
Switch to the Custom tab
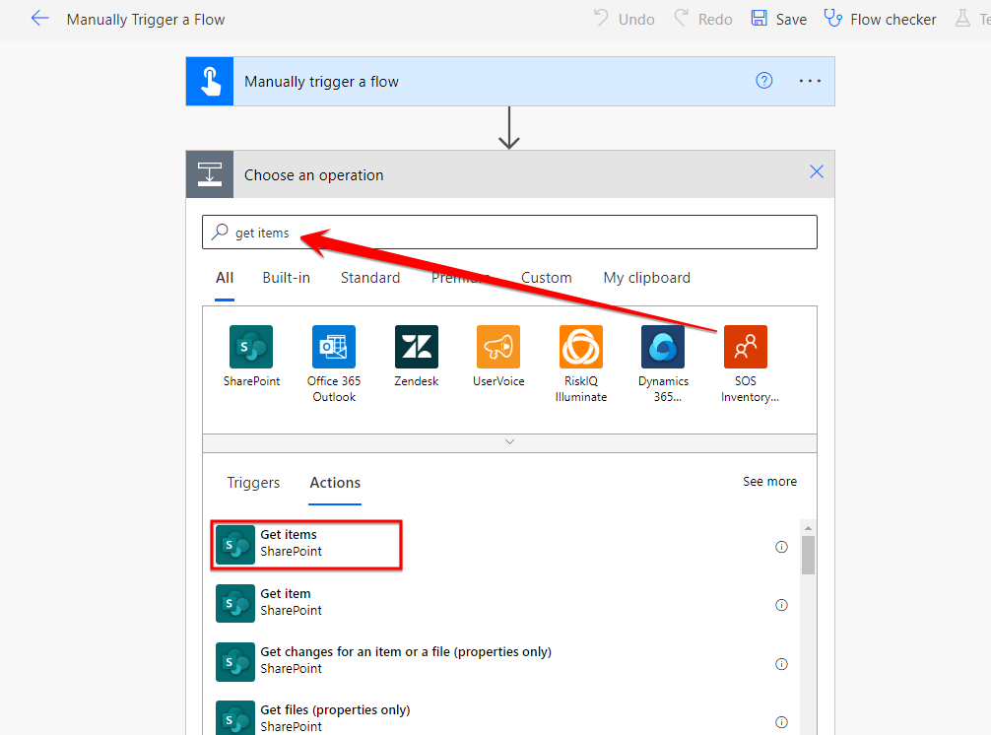(x=546, y=278)
